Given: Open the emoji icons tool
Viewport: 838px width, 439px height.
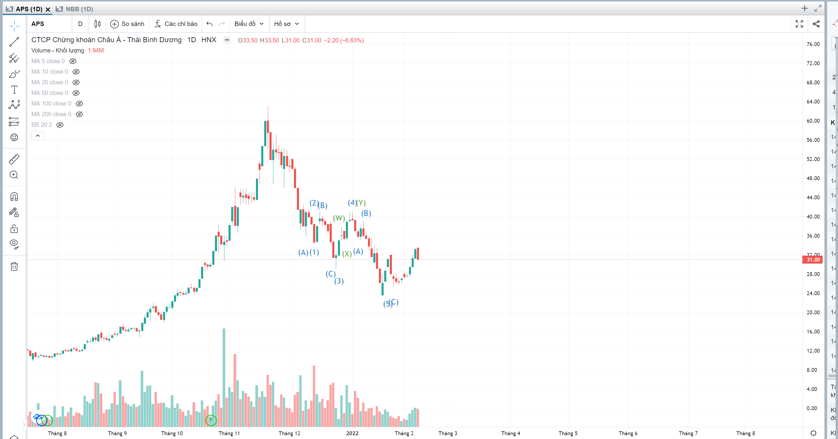Looking at the screenshot, I should click(14, 137).
